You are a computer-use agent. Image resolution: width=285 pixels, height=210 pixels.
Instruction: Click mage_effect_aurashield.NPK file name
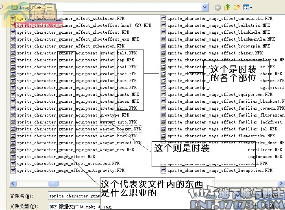pyautogui.click(x=220, y=18)
